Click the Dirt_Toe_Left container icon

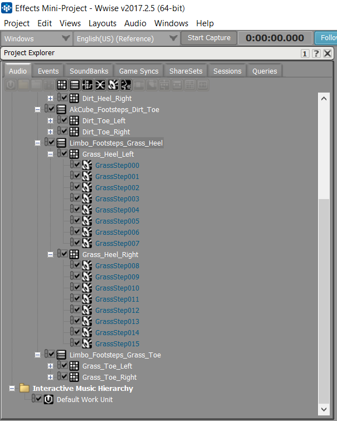(x=74, y=120)
